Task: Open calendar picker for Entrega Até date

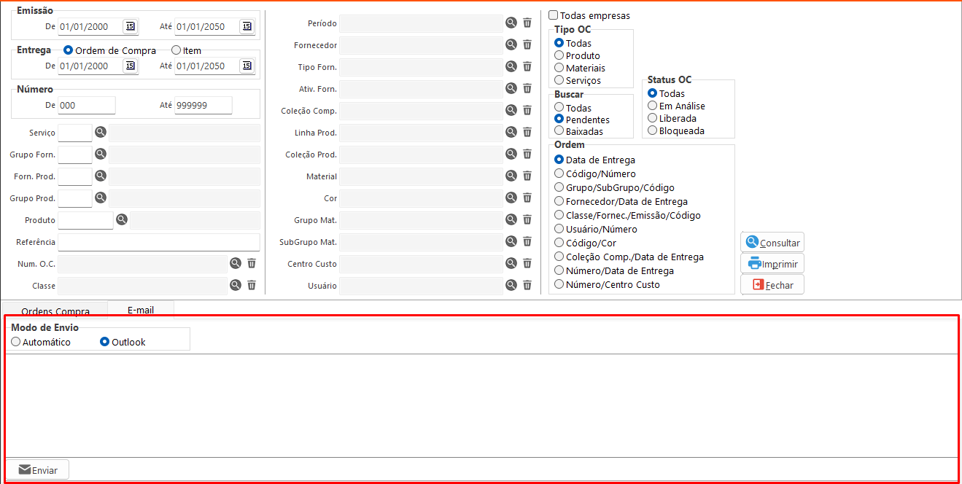Action: pos(247,66)
